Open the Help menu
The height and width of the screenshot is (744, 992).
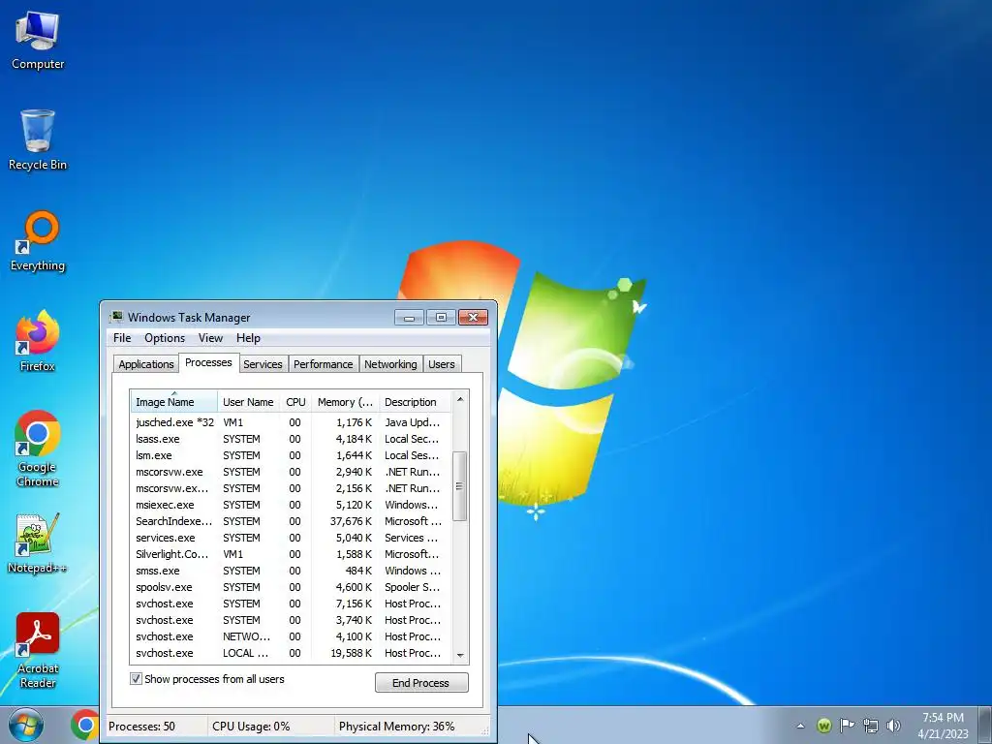pyautogui.click(x=248, y=338)
